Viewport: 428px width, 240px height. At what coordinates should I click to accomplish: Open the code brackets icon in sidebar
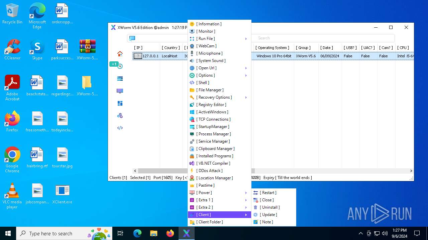tap(120, 128)
